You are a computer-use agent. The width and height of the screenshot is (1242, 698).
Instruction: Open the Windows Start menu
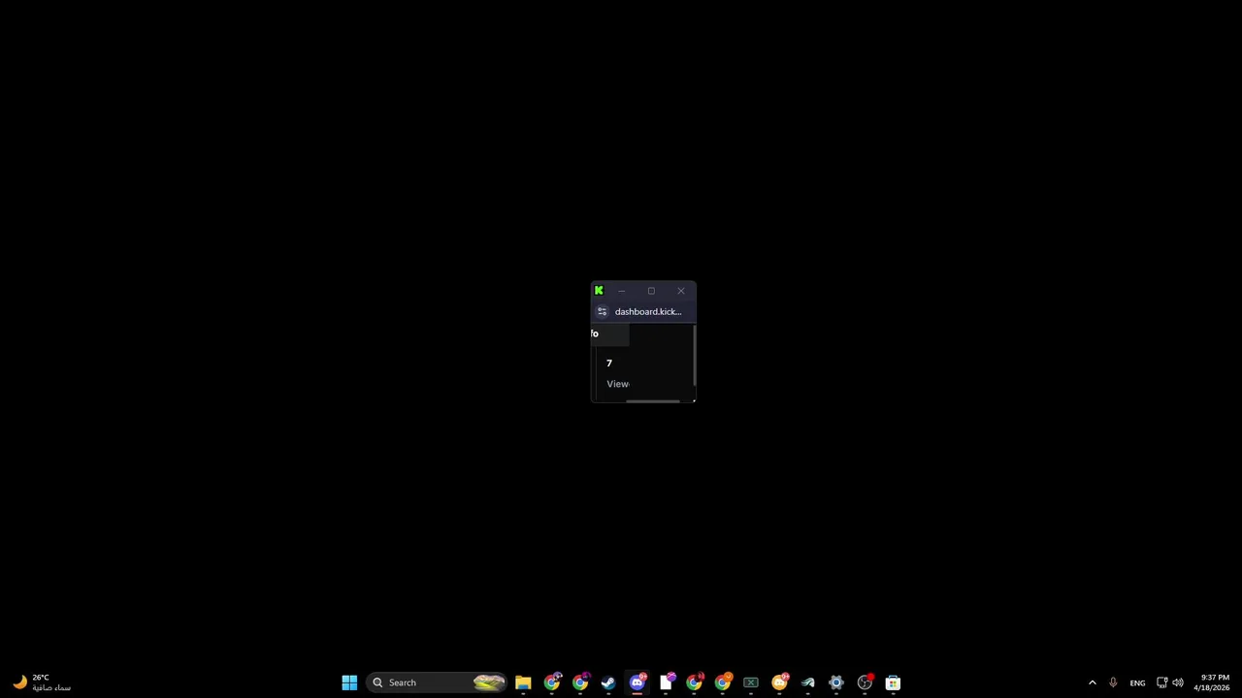point(349,682)
